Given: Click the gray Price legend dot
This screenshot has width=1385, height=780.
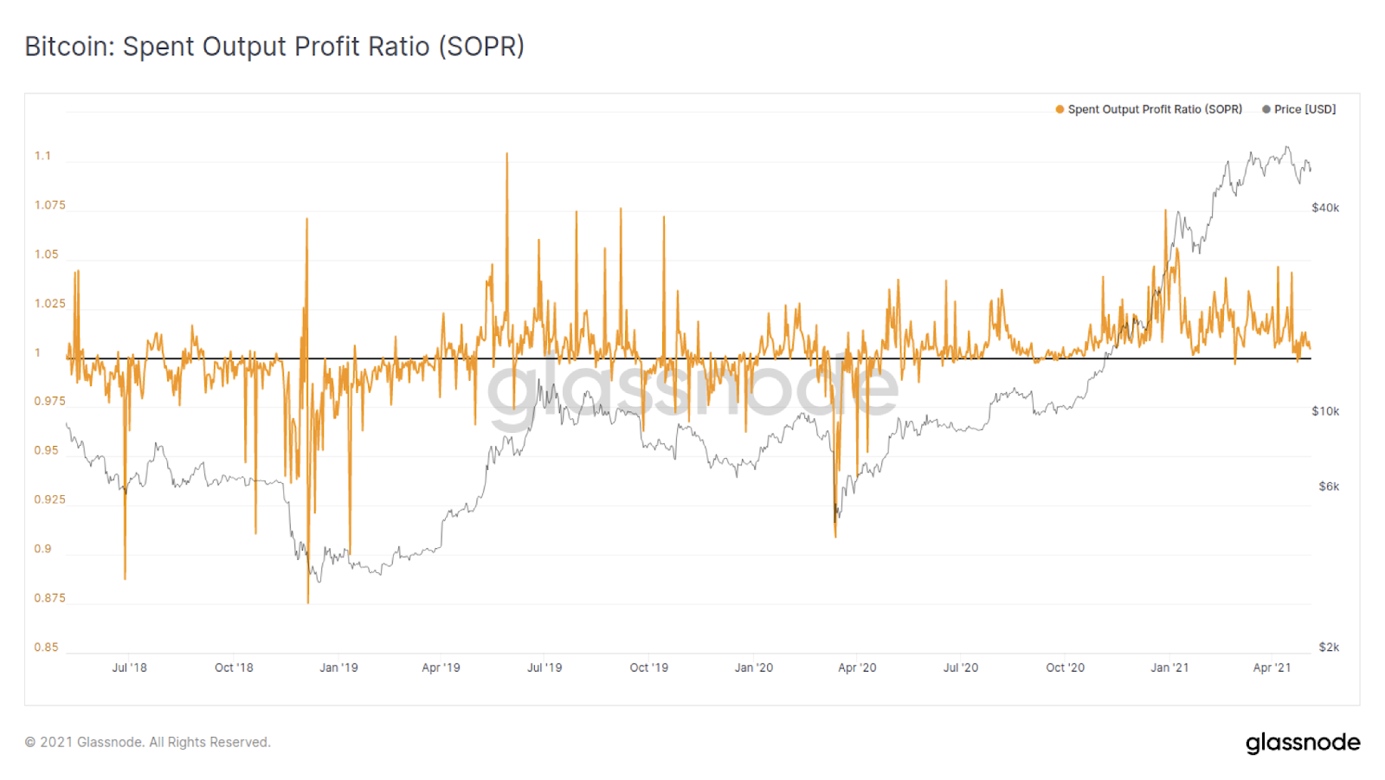Looking at the screenshot, I should (1266, 109).
